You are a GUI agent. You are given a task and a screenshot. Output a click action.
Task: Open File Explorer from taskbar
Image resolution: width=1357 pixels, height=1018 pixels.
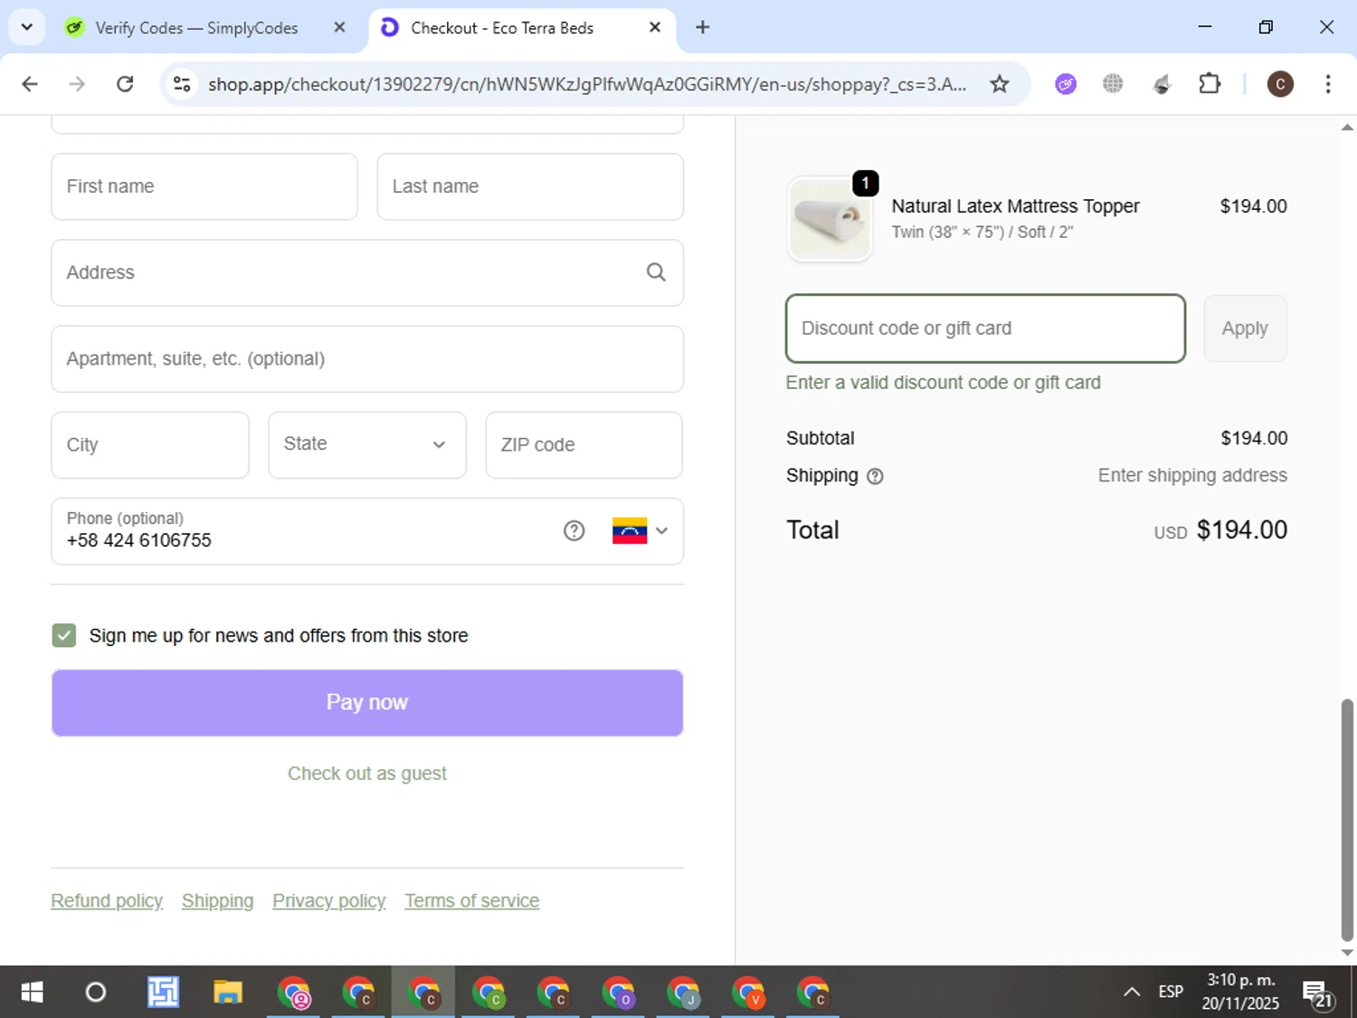coord(228,993)
